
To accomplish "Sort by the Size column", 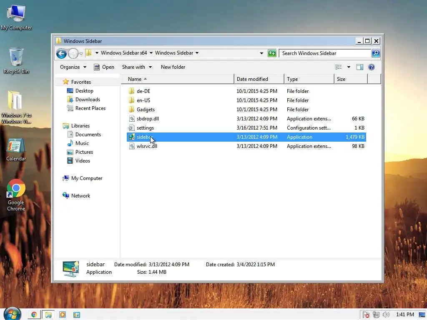I will tap(351, 79).
